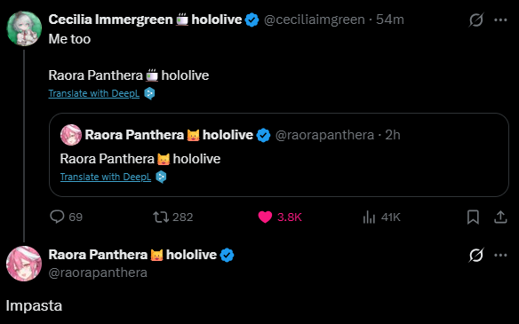
Task: Open the three-dot menu on Cecilia's tweet
Action: [x=500, y=20]
